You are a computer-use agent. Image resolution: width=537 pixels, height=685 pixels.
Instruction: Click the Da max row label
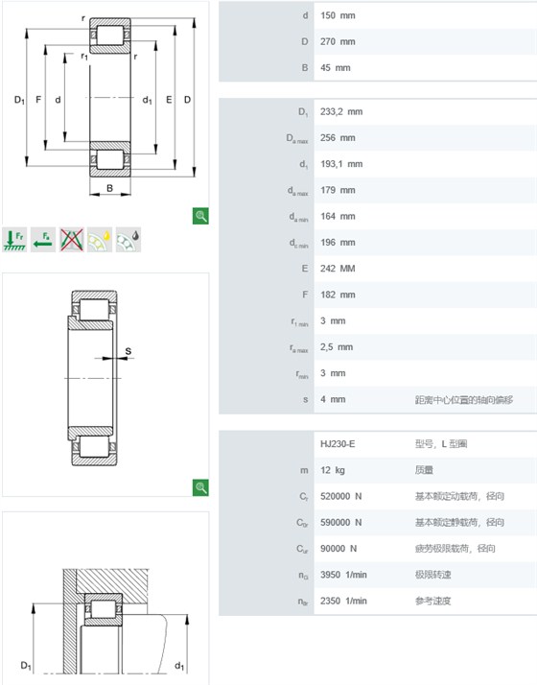(297, 139)
